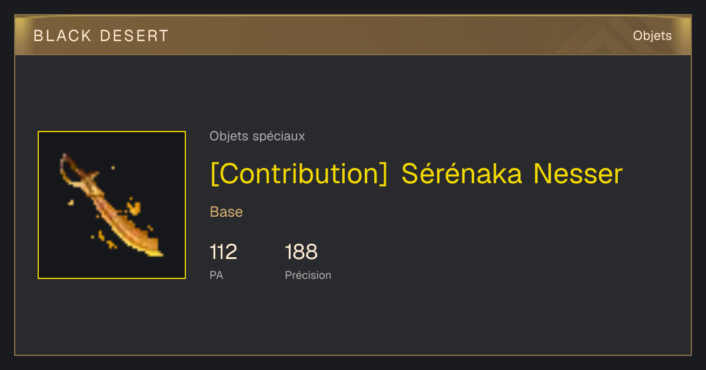This screenshot has width=706, height=370.
Task: Click the [Contribution] Sérénaka Nesser title
Action: pyautogui.click(x=416, y=174)
